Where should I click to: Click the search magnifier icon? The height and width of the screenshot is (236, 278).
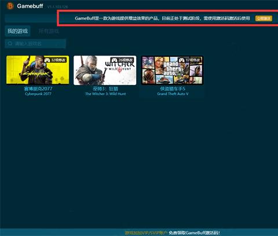[x=10, y=44]
